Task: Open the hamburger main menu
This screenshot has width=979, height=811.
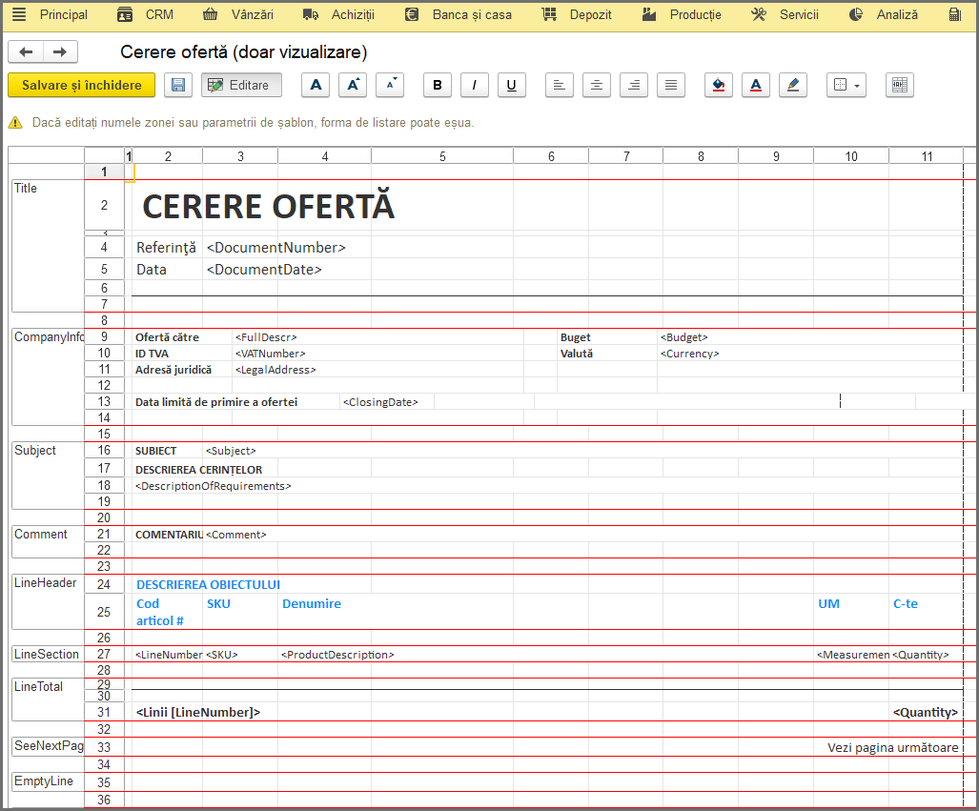Action: 19,14
